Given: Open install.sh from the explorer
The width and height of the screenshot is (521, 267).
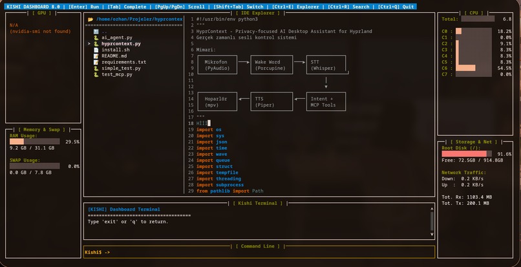Looking at the screenshot, I should pyautogui.click(x=116, y=50).
